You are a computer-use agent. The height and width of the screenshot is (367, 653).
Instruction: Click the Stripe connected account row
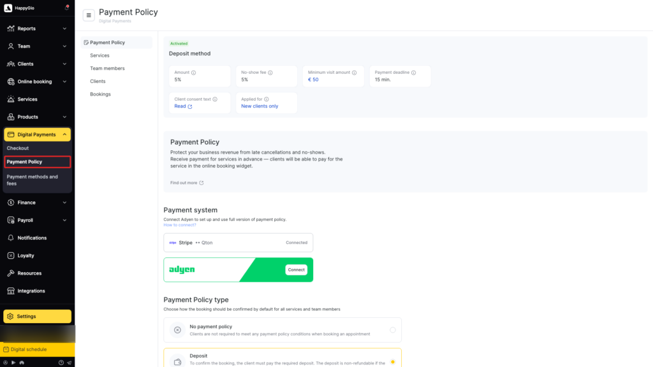[238, 243]
